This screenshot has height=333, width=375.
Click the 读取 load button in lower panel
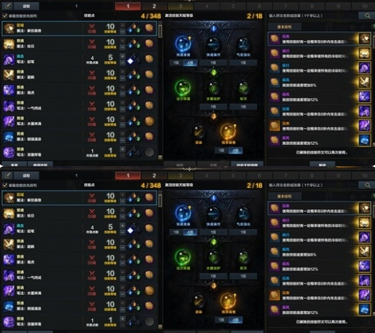(26, 175)
